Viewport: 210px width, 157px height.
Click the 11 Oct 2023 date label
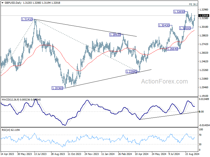tap(74, 154)
